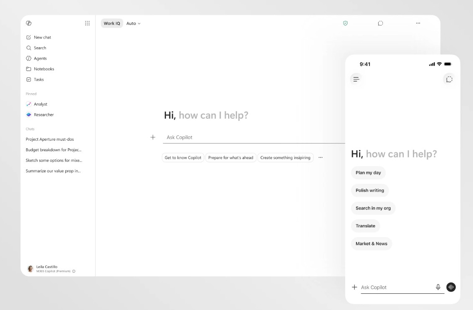This screenshot has height=310, width=473.
Task: Expand the Auto model dropdown
Action: [x=133, y=23]
